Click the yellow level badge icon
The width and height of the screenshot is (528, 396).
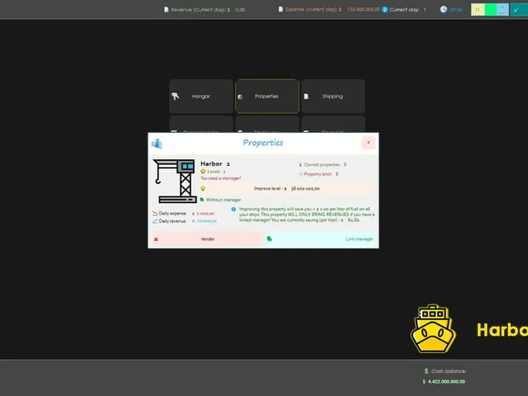[x=203, y=172]
